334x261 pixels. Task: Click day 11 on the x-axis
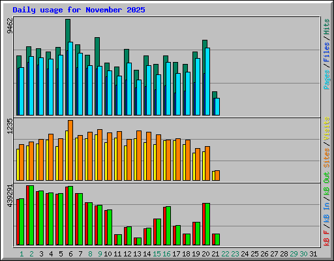117,254
